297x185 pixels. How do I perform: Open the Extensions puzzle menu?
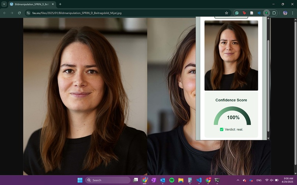[x=274, y=13]
